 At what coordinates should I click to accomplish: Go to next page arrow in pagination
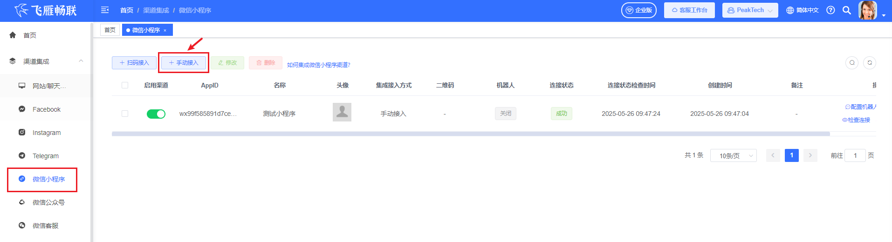[x=810, y=155]
